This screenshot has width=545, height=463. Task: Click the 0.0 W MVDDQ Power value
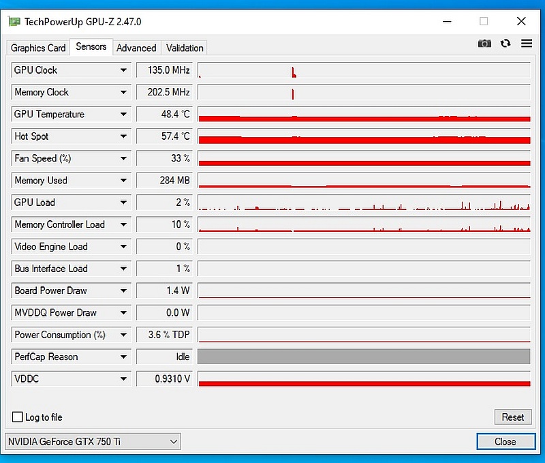(x=164, y=312)
